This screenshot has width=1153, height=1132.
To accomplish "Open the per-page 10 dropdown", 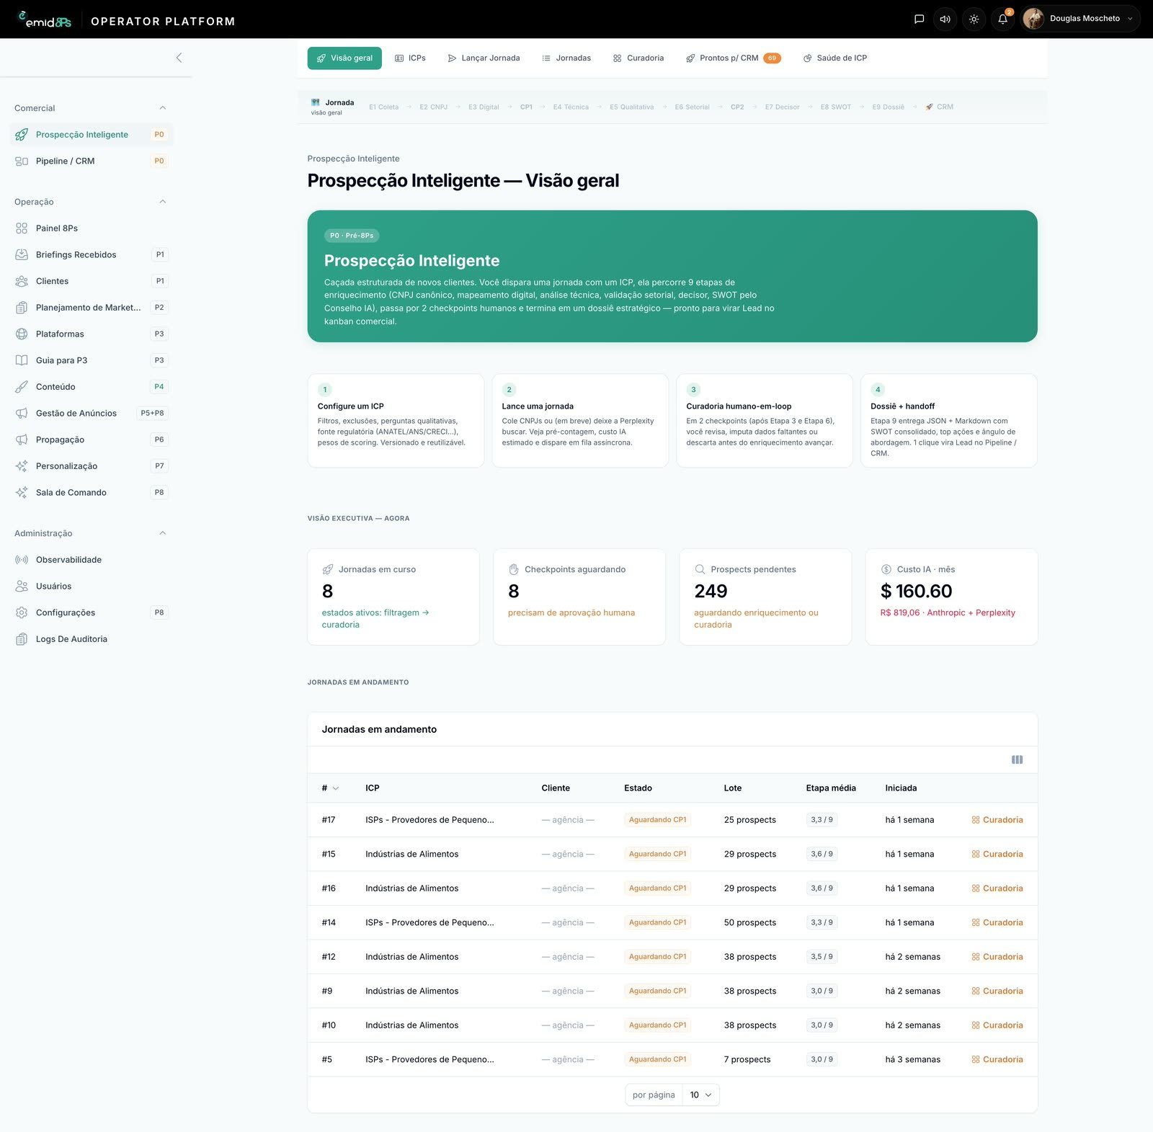I will [701, 1095].
